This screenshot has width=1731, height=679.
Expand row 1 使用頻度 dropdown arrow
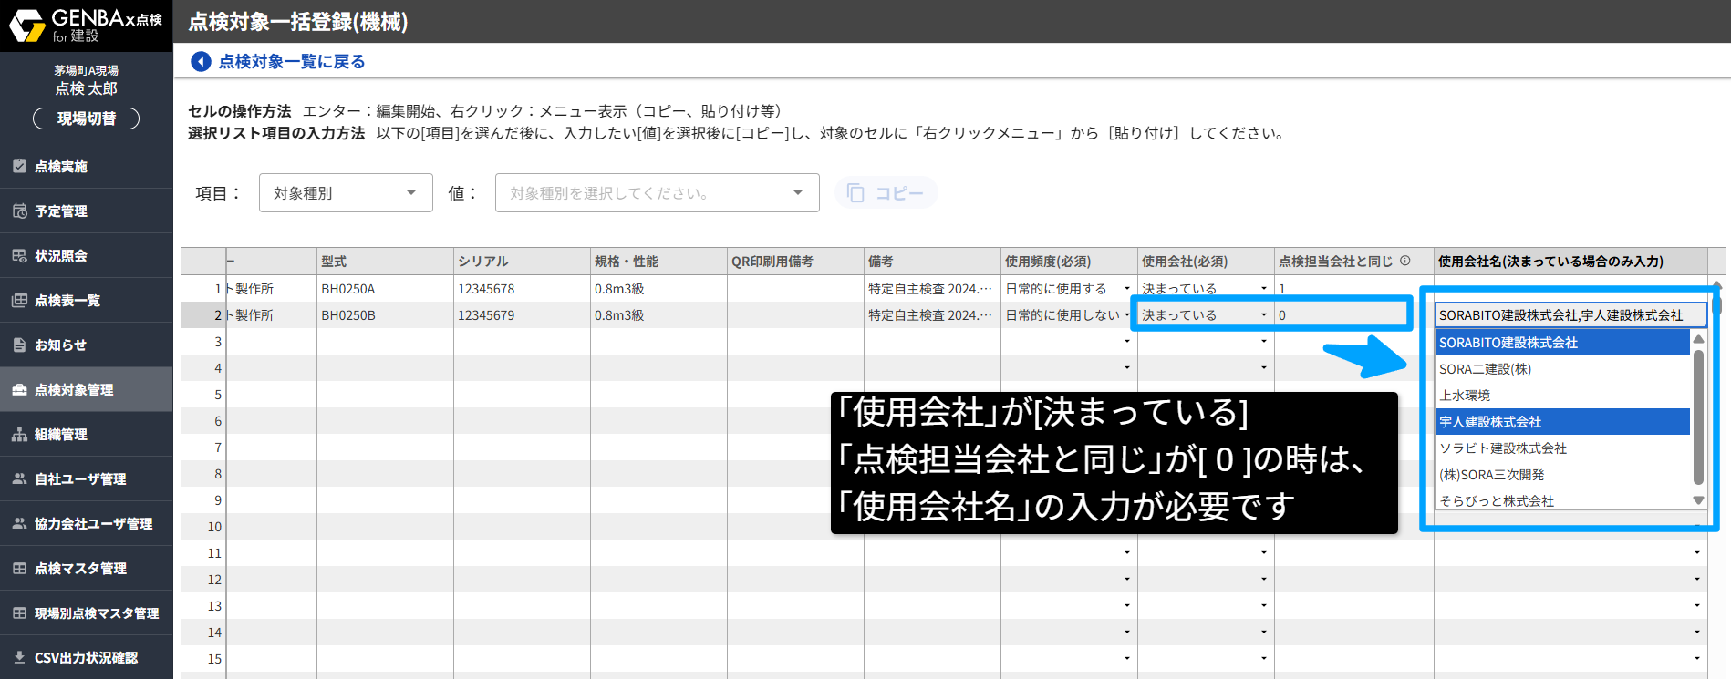[1126, 289]
